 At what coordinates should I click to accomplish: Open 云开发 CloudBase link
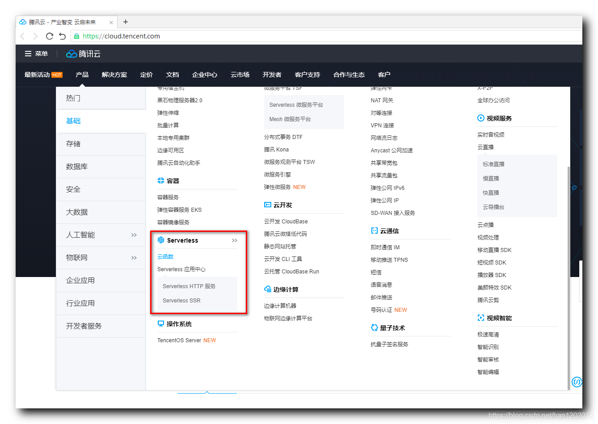coord(286,221)
